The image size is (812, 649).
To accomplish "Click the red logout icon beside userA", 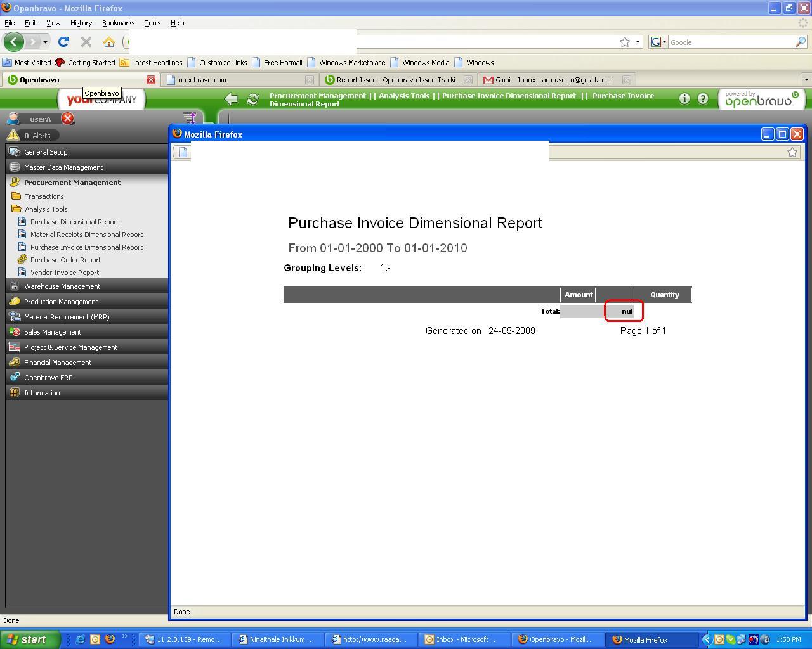I will 68,119.
